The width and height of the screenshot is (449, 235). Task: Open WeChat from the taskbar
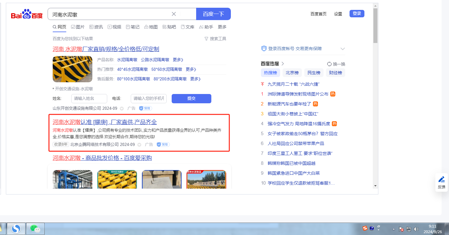[35, 229]
